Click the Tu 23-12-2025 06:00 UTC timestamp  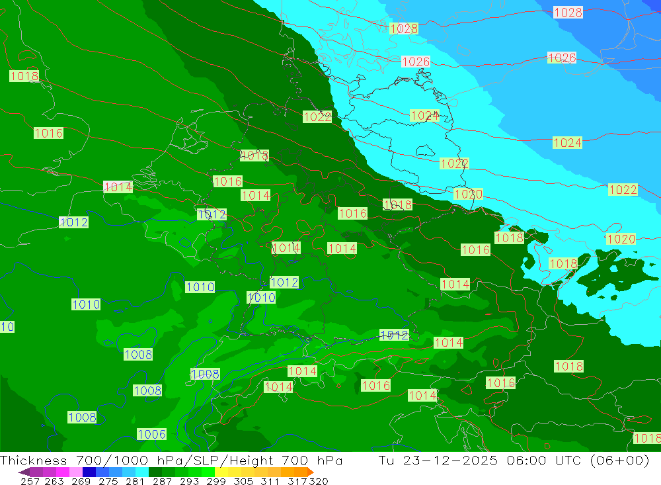[x=514, y=460]
